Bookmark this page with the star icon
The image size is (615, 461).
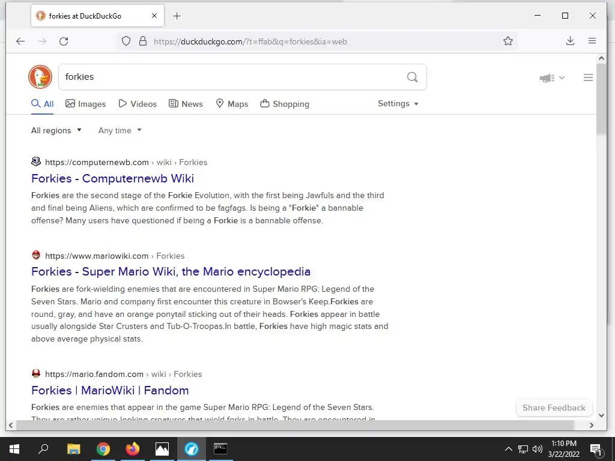(x=508, y=41)
